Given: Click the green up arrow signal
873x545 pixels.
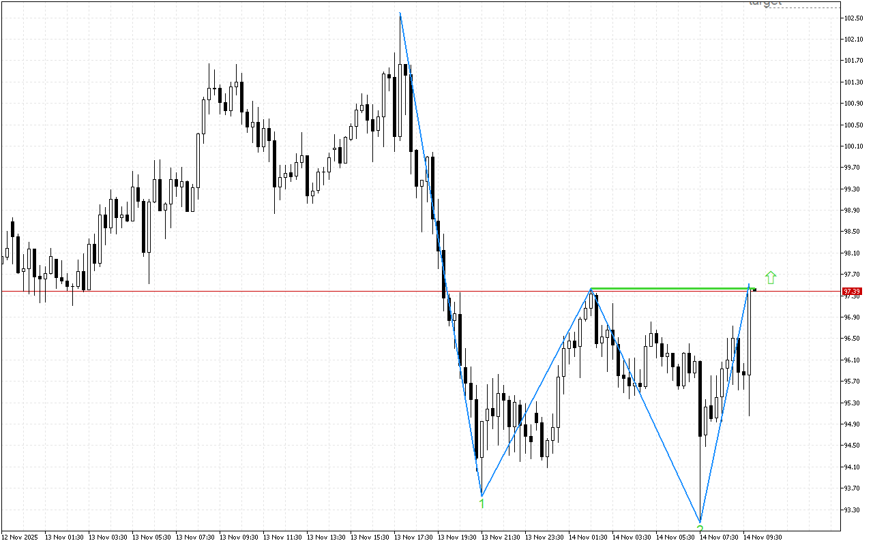Looking at the screenshot, I should (x=771, y=277).
